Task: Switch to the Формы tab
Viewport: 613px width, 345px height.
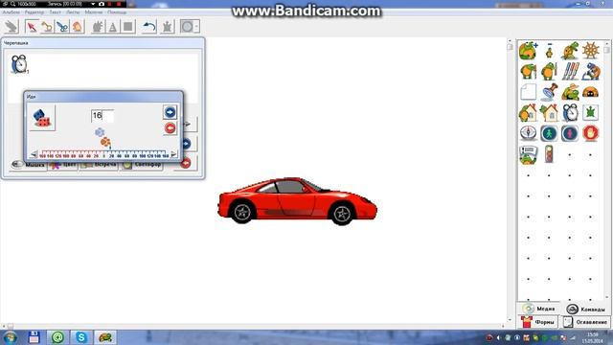Action: pyautogui.click(x=538, y=322)
